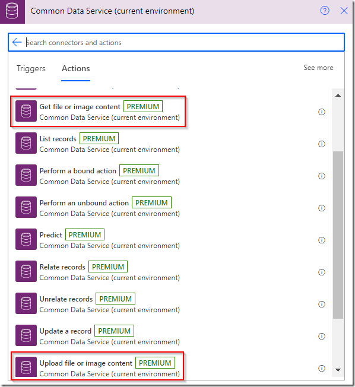Viewport: 355px width, 387px height.
Task: Click the back arrow in search box
Action: pos(17,42)
